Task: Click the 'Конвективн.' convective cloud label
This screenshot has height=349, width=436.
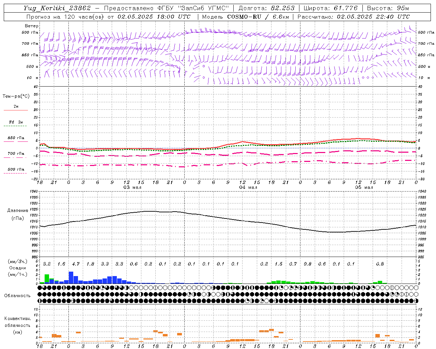Action: [x=17, y=319]
